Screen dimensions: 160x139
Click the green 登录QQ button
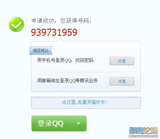coord(51,124)
